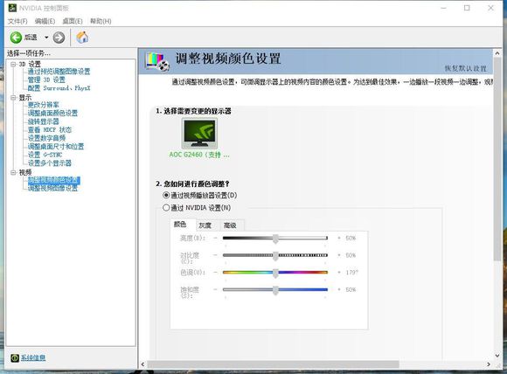Open 管理 3D 设置

point(46,80)
